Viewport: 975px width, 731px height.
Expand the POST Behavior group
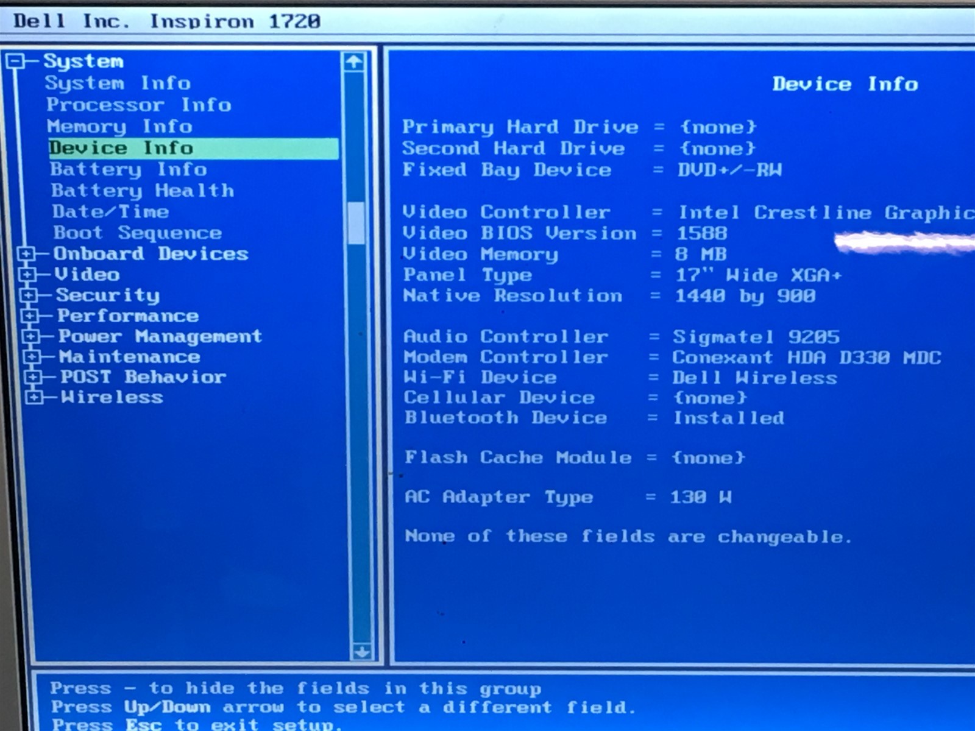[x=34, y=377]
